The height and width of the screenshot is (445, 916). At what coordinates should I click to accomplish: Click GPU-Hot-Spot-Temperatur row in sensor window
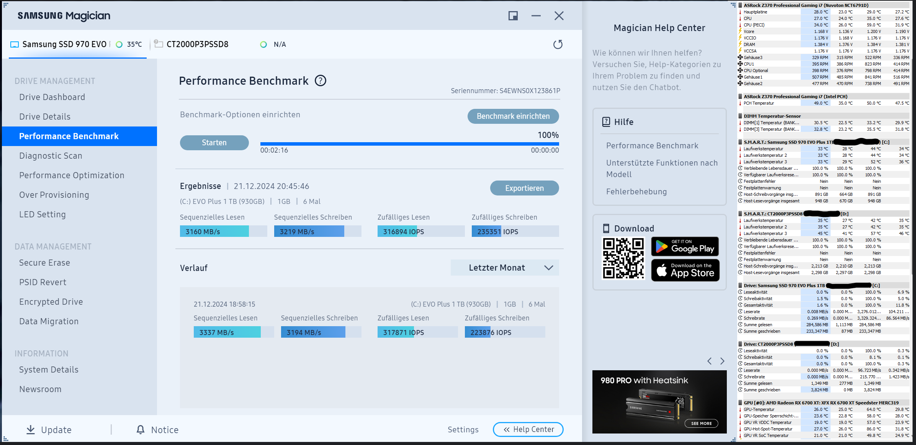pyautogui.click(x=823, y=429)
